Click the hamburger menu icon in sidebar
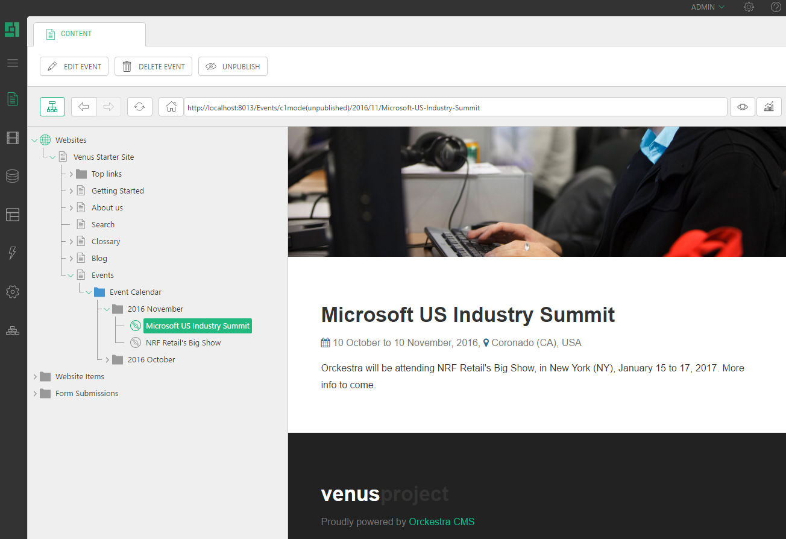 13,63
